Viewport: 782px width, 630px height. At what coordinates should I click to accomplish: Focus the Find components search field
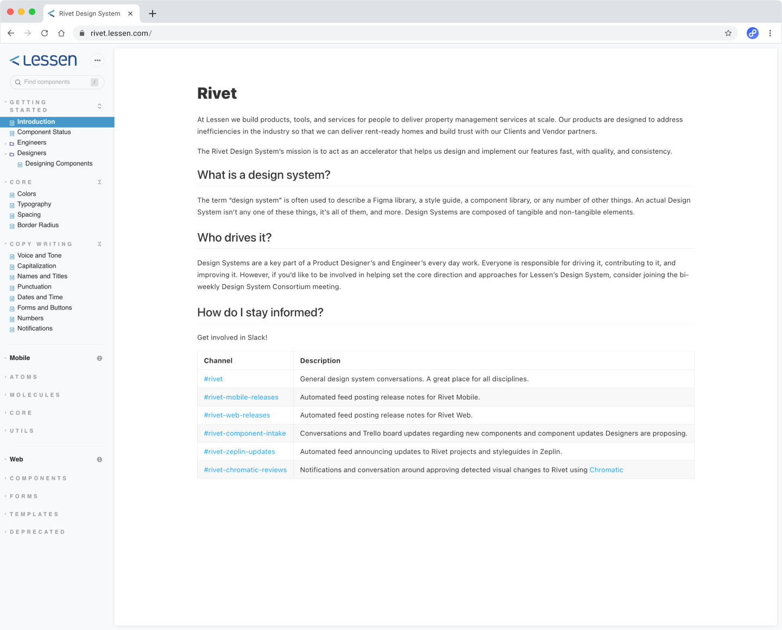54,82
